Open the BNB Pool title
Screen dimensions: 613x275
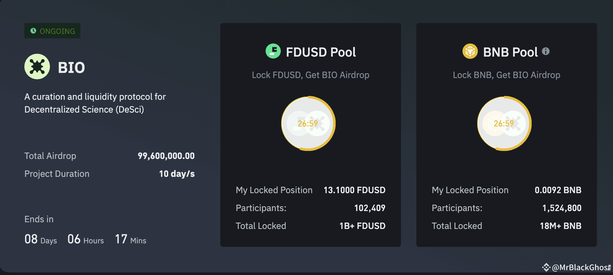click(x=510, y=52)
